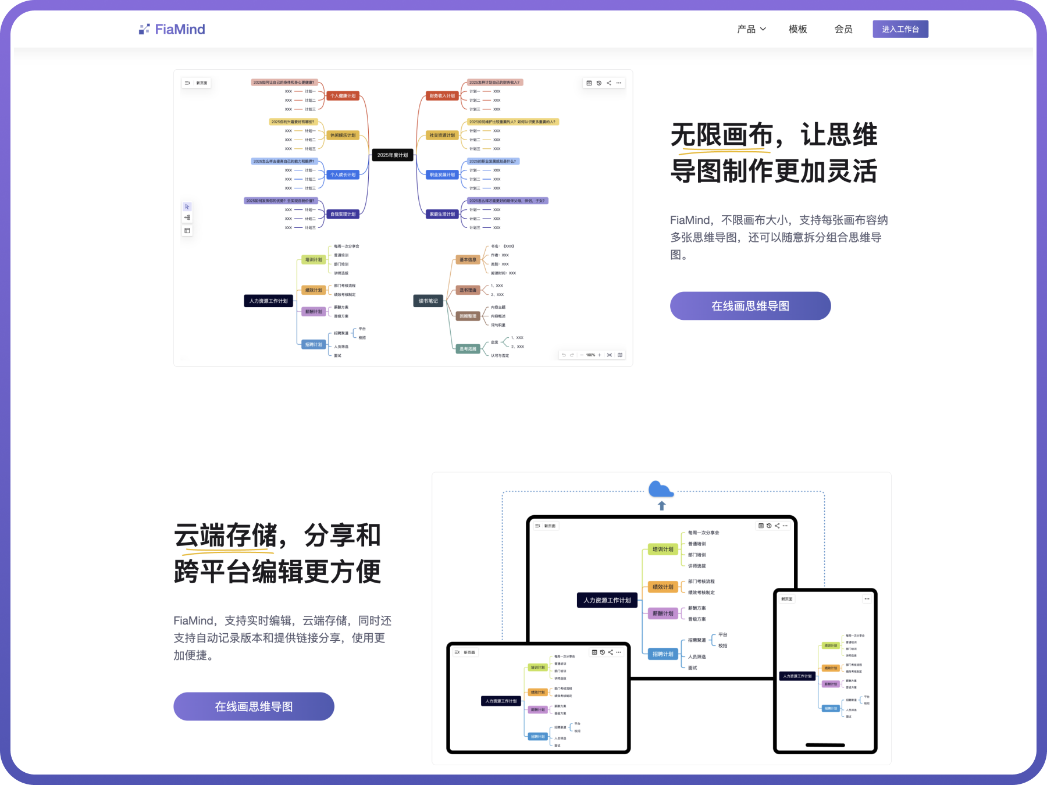Click the 进入工作台 button

tap(900, 29)
